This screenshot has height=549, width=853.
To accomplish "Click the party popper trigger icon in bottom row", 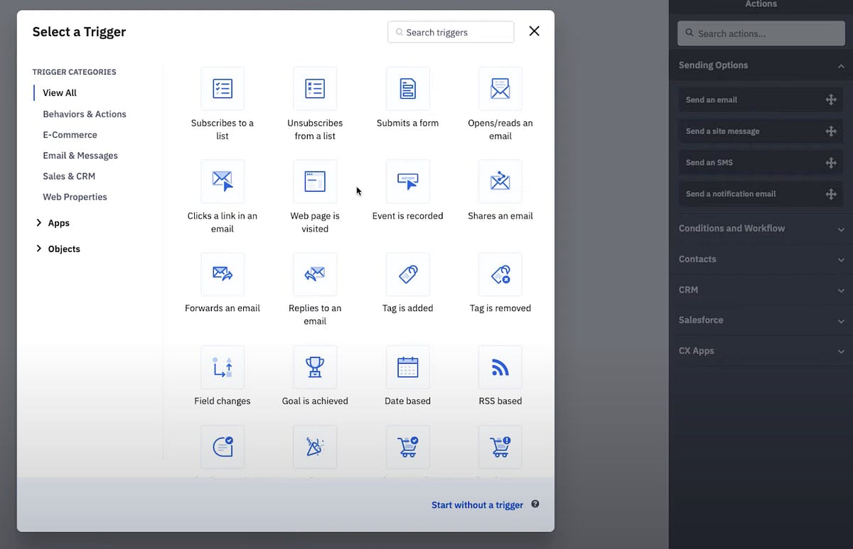I will tap(315, 447).
